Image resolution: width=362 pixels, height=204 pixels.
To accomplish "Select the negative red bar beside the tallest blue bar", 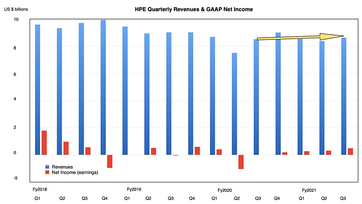I will pyautogui.click(x=110, y=161).
